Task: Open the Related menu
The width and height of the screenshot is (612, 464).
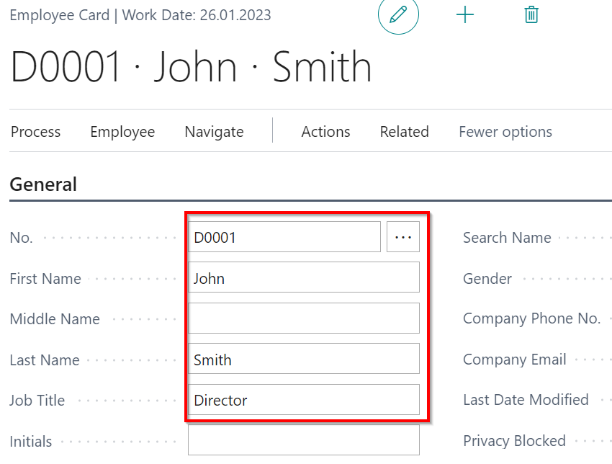Action: tap(405, 132)
